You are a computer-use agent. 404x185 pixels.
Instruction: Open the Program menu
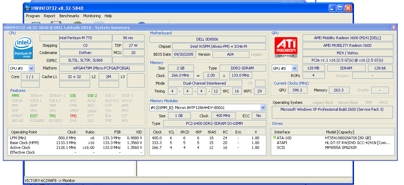[x=33, y=16]
